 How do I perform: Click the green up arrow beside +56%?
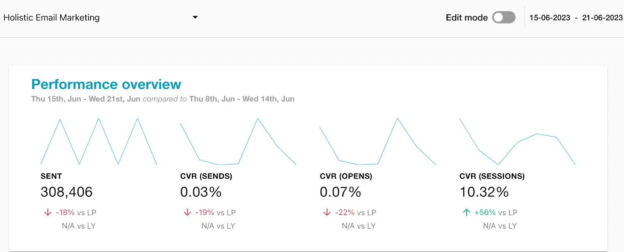(466, 212)
